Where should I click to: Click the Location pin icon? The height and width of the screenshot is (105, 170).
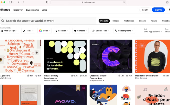coord(56,31)
